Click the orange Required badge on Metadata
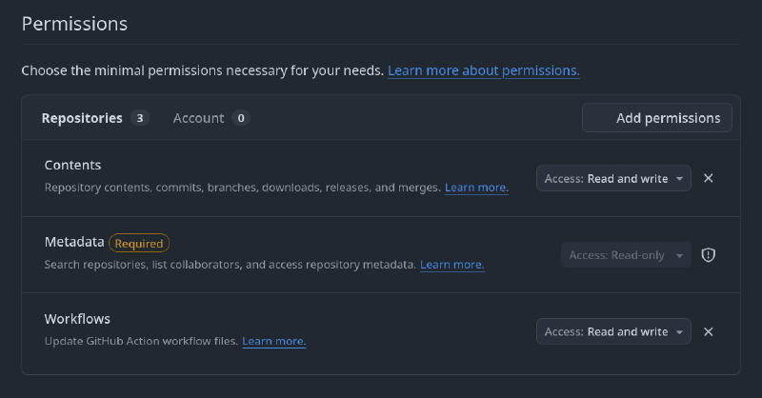The image size is (762, 398). [139, 243]
